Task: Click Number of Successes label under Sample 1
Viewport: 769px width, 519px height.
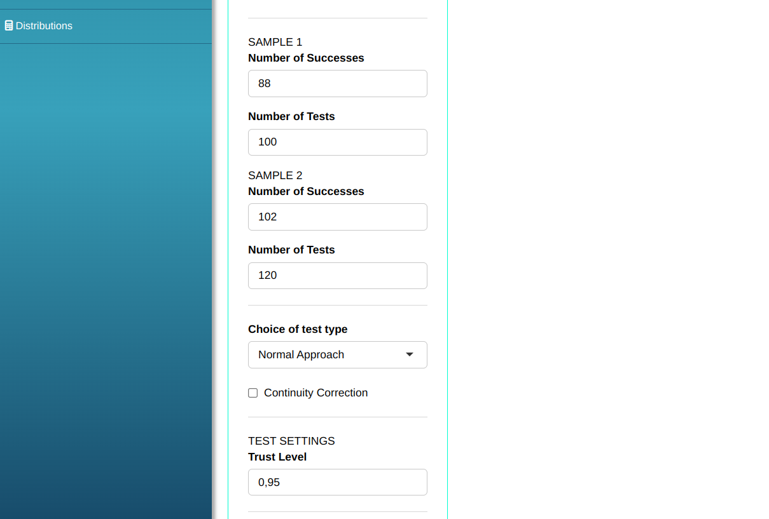Action: [306, 58]
